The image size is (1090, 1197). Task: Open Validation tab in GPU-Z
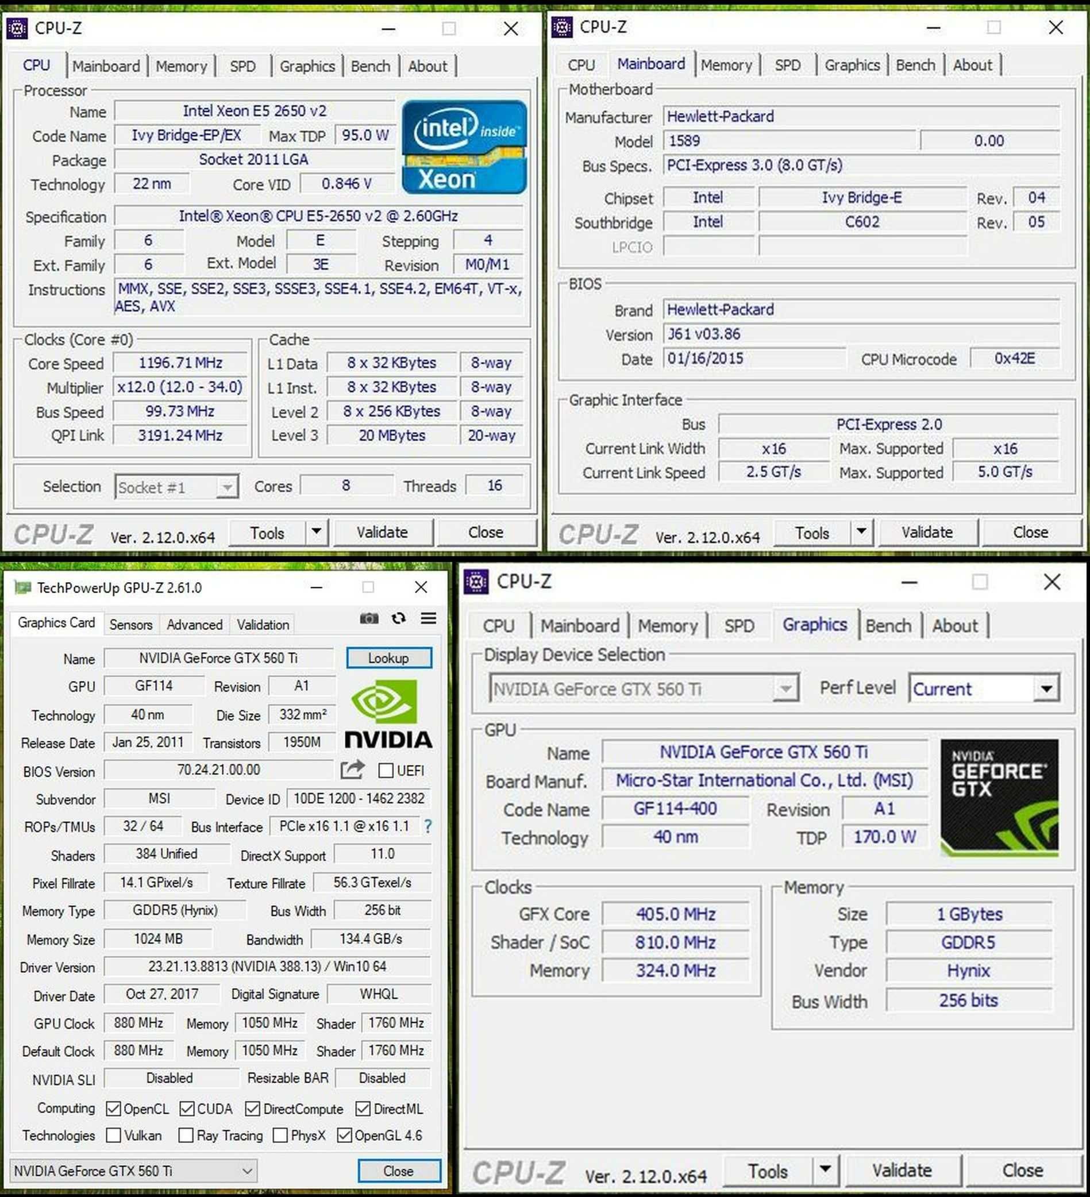263,625
